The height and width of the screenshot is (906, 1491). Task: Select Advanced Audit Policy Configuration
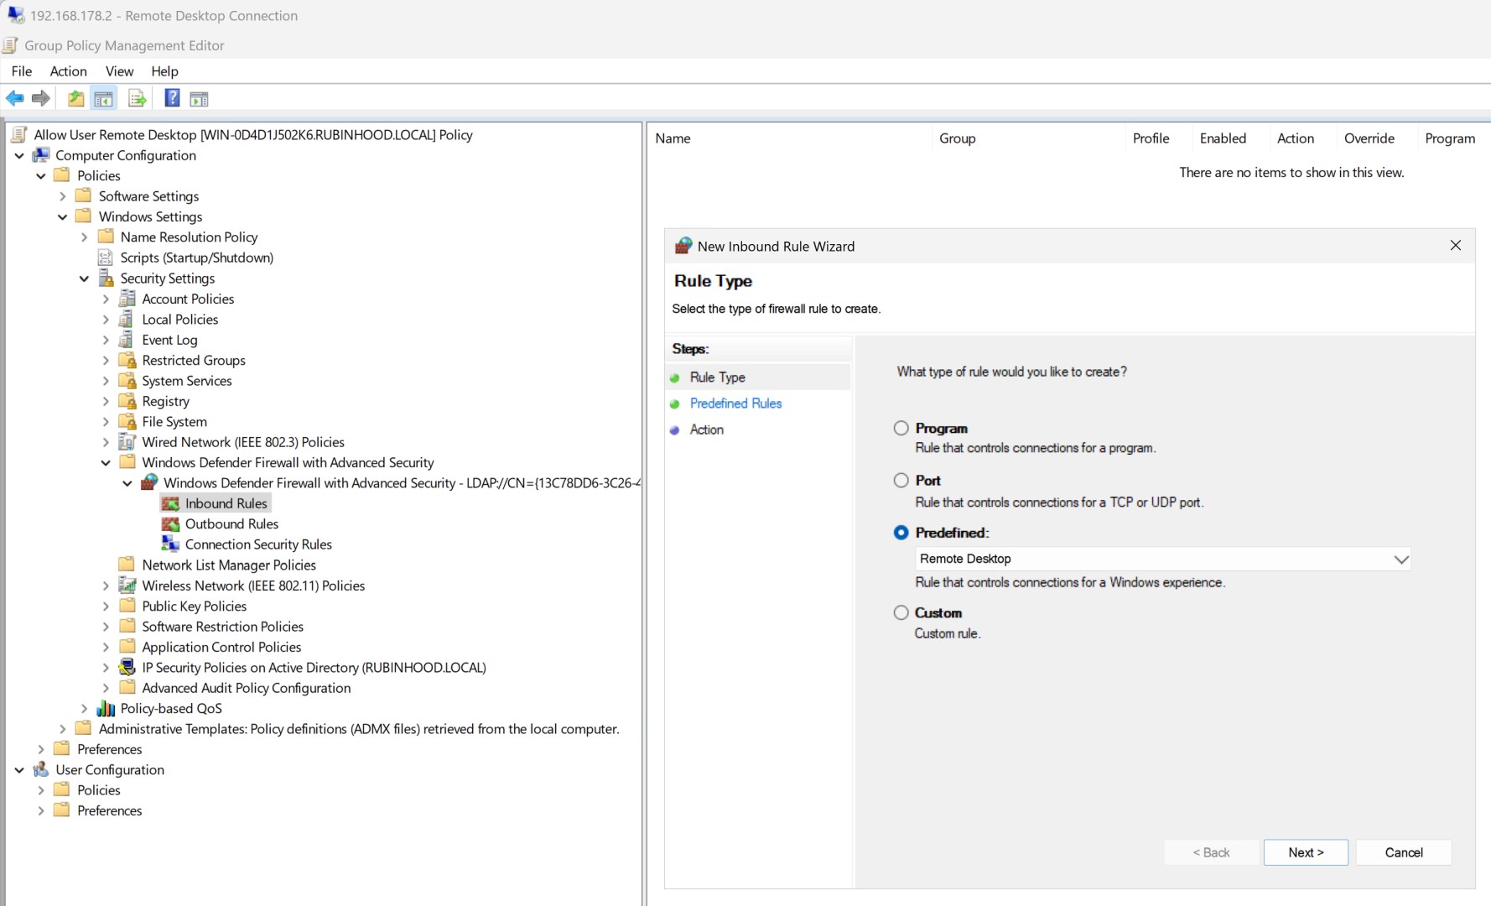247,688
